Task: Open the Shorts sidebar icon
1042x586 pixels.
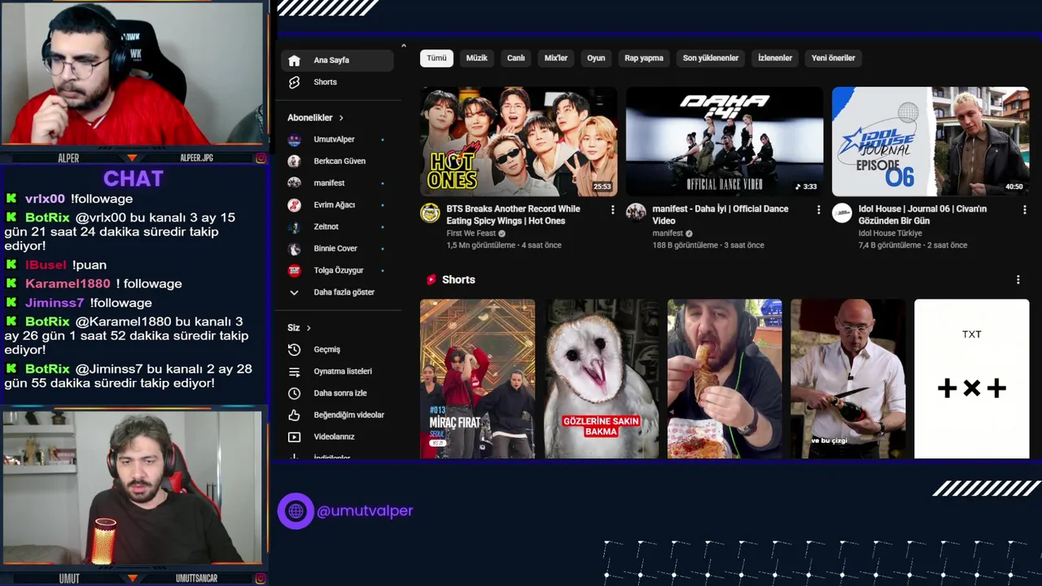Action: tap(294, 82)
